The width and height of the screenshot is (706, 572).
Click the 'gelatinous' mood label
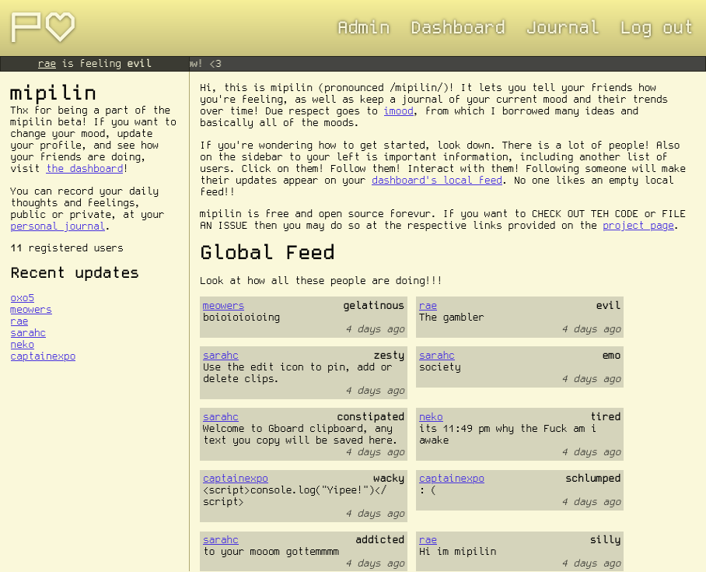tap(374, 306)
